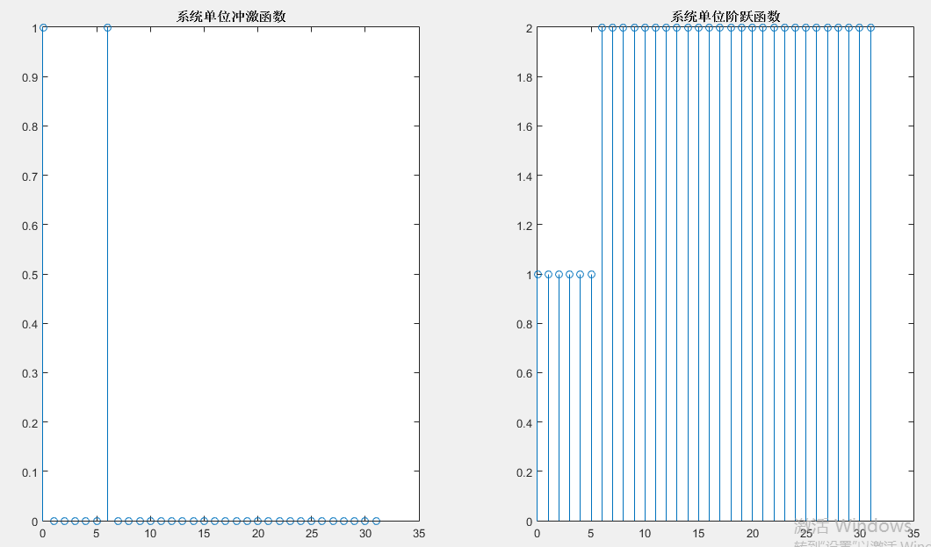Click x-axis tick label 5 in step plot
The height and width of the screenshot is (547, 931).
point(591,534)
